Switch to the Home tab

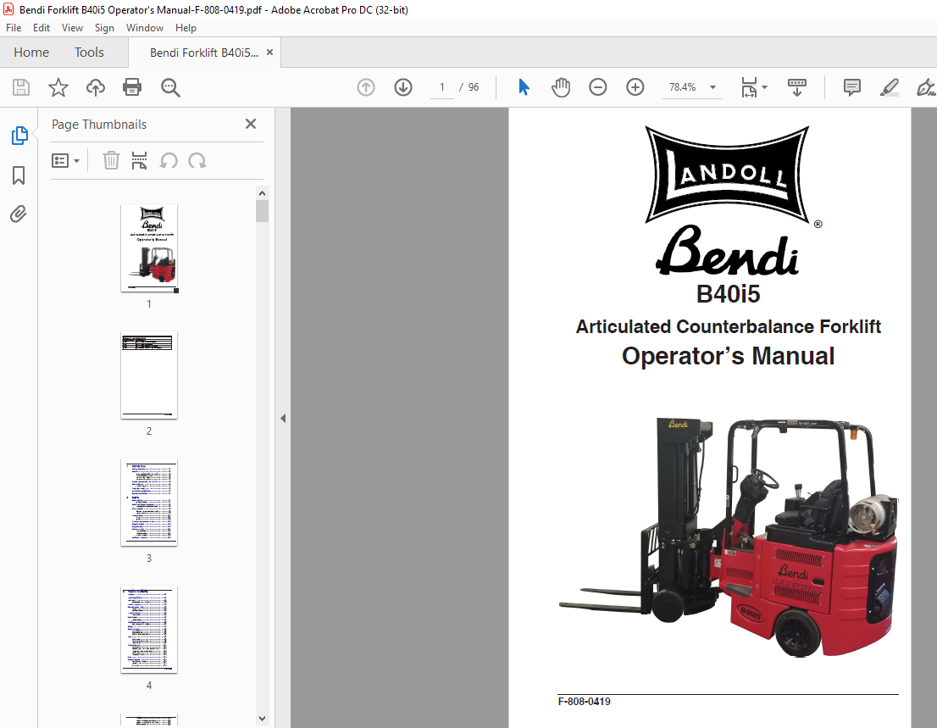point(31,53)
